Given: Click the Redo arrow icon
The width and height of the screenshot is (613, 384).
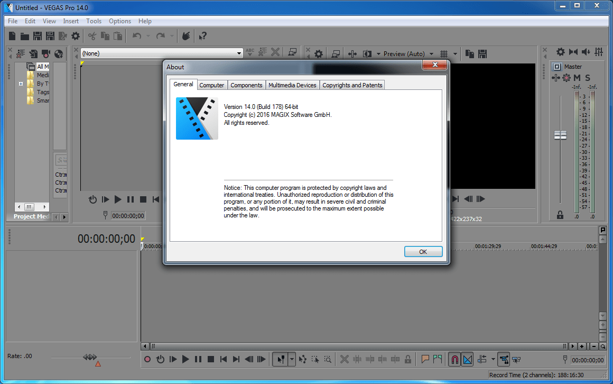Looking at the screenshot, I should click(160, 36).
